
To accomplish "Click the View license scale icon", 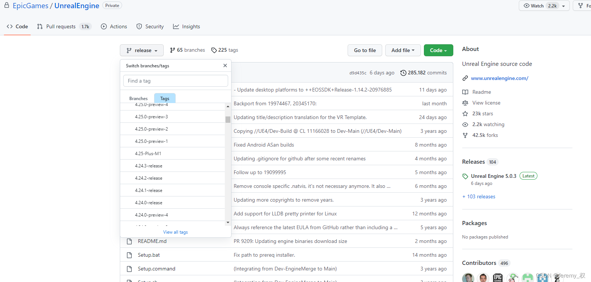I will (465, 103).
